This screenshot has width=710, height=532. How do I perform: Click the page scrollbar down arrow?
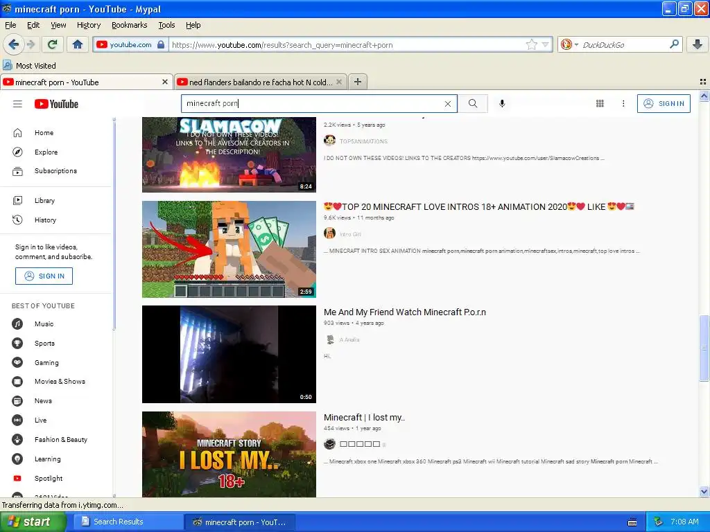pos(704,492)
